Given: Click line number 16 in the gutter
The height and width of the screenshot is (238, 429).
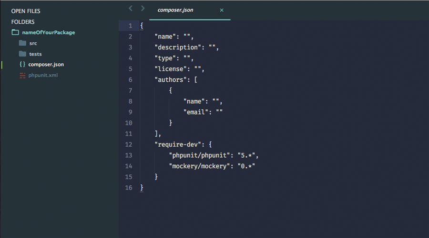Looking at the screenshot, I should [x=129, y=188].
